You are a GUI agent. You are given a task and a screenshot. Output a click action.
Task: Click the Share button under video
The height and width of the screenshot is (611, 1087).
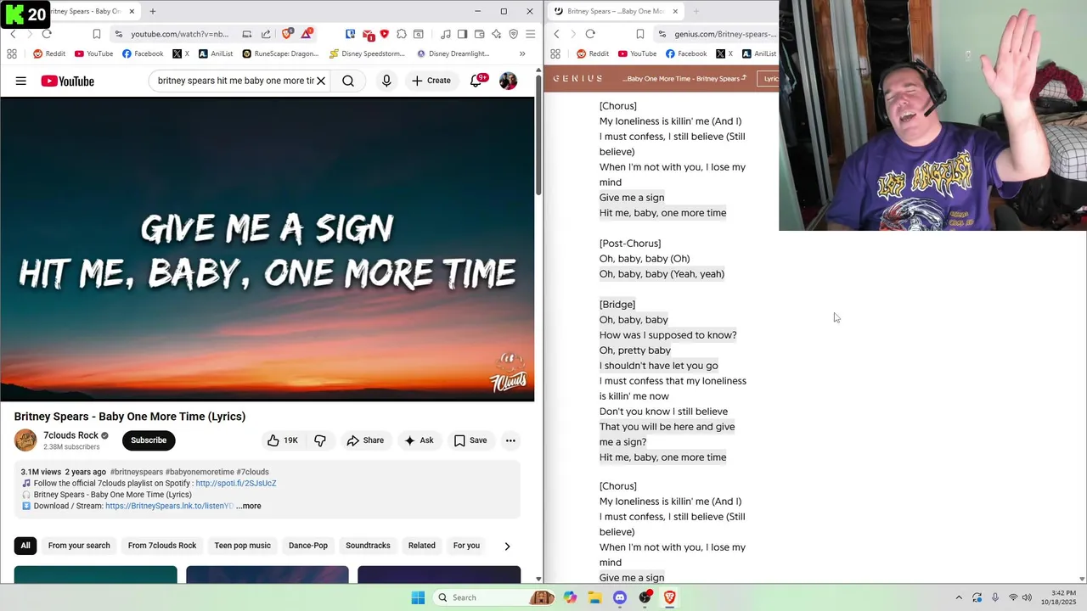coord(365,440)
